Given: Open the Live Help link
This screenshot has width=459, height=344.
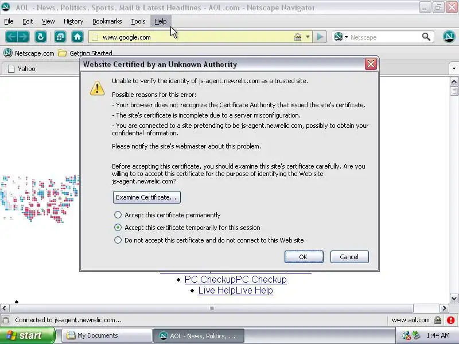Looking at the screenshot, I should pos(236,291).
